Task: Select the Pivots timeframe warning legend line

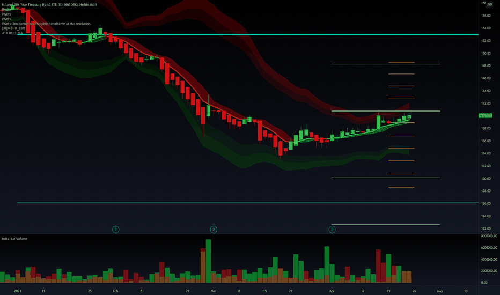Action: [x=47, y=24]
